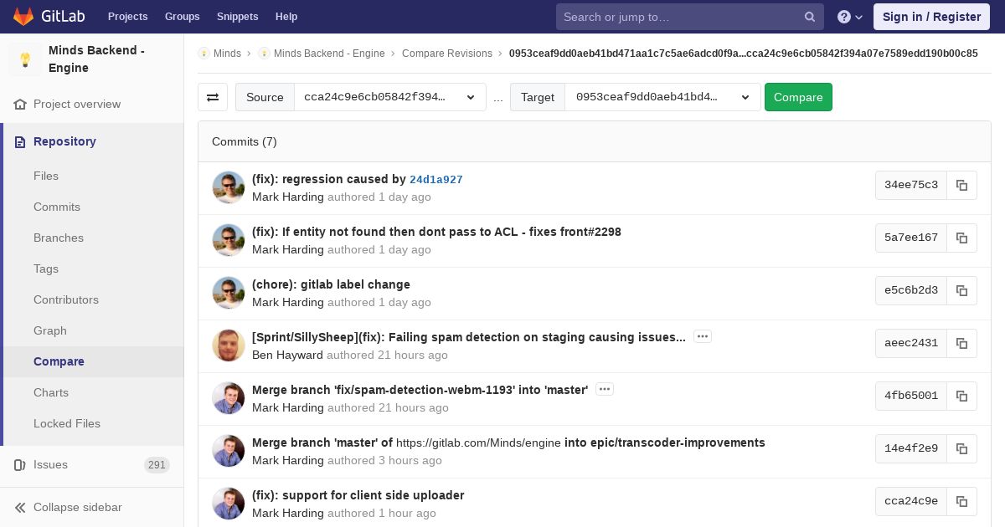This screenshot has width=1005, height=527.
Task: Open commit e5c6b2d3 hash button
Action: 911,290
